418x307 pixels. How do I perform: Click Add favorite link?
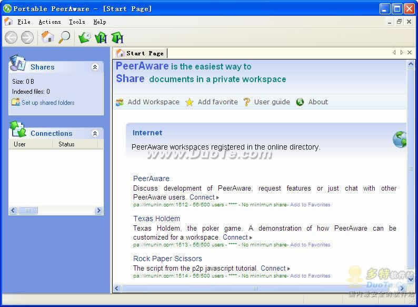[217, 102]
